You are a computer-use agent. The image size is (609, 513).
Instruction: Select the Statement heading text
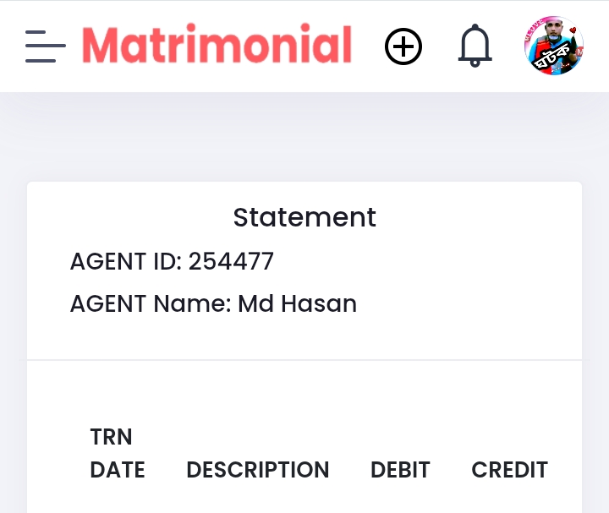(304, 217)
